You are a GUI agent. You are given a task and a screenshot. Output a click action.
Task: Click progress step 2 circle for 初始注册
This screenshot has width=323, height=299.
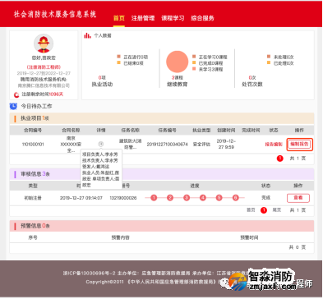tap(170, 198)
